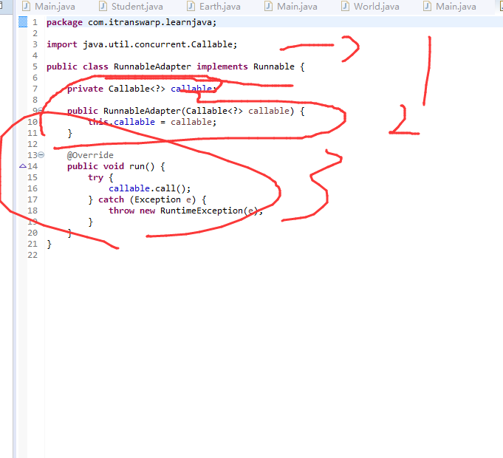The height and width of the screenshot is (458, 503).
Task: Click line number 18 in the ruler
Action: (x=32, y=211)
